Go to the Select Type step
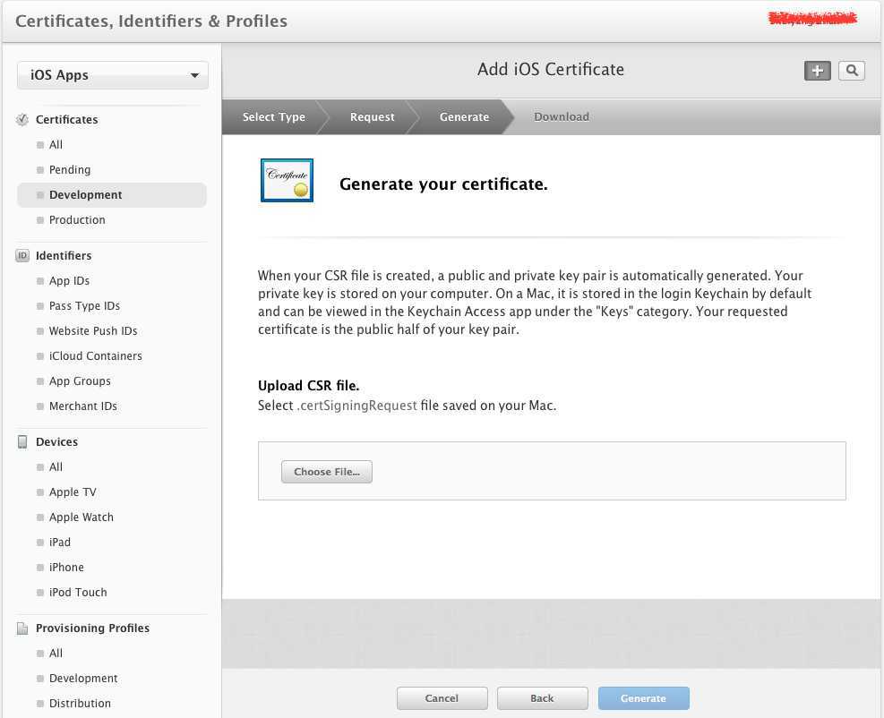Image resolution: width=884 pixels, height=718 pixels. (273, 117)
